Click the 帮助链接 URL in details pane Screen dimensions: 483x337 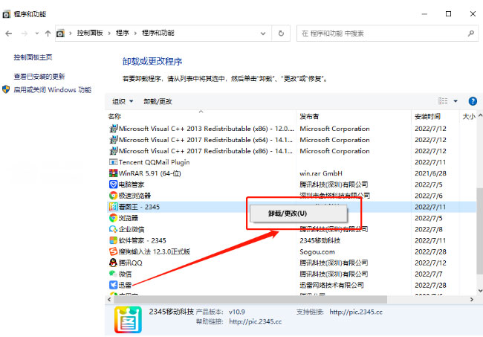(x=256, y=321)
